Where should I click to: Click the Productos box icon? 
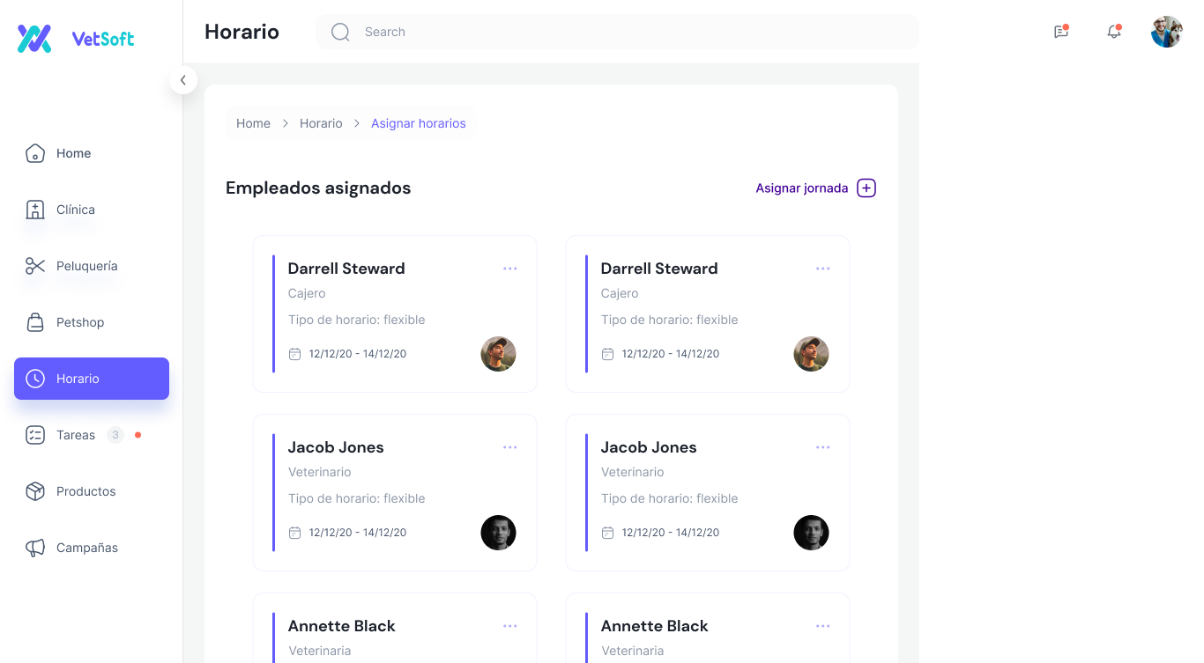[x=35, y=491]
